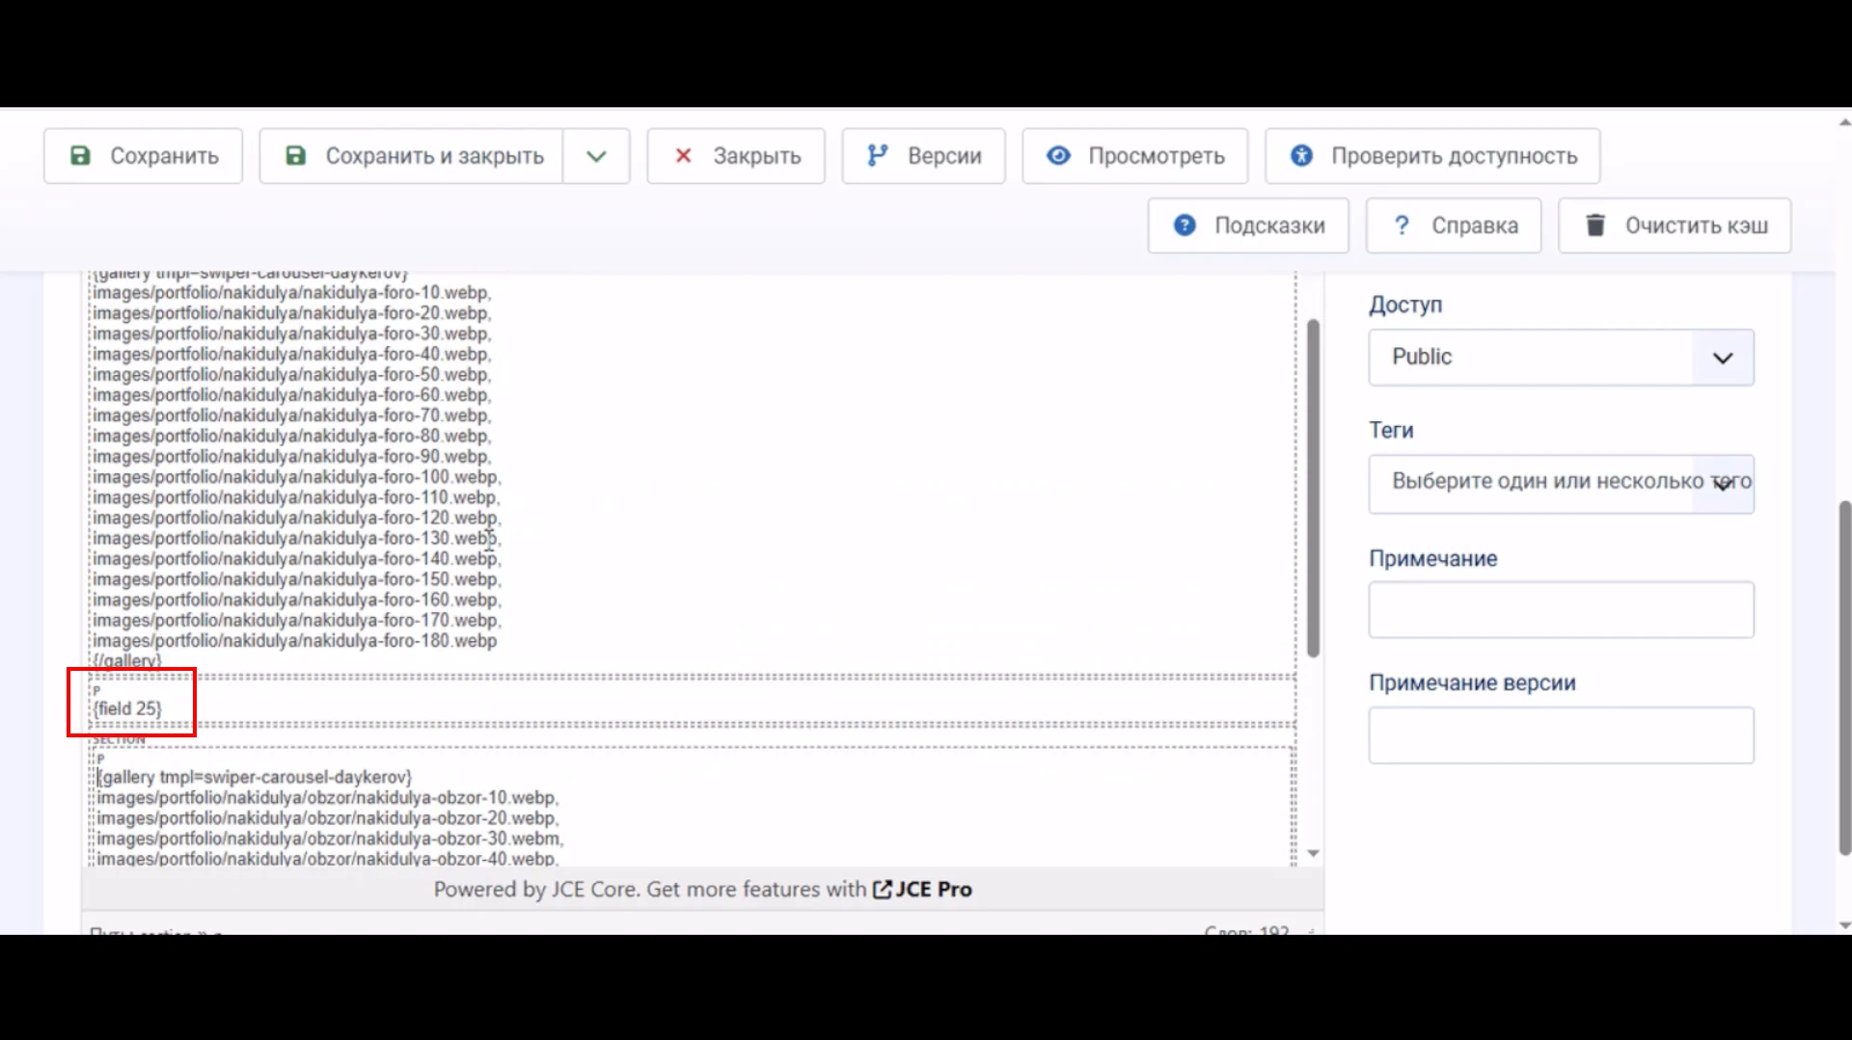This screenshot has height=1040, width=1852.
Task: Open Версии version branch icon
Action: (877, 156)
